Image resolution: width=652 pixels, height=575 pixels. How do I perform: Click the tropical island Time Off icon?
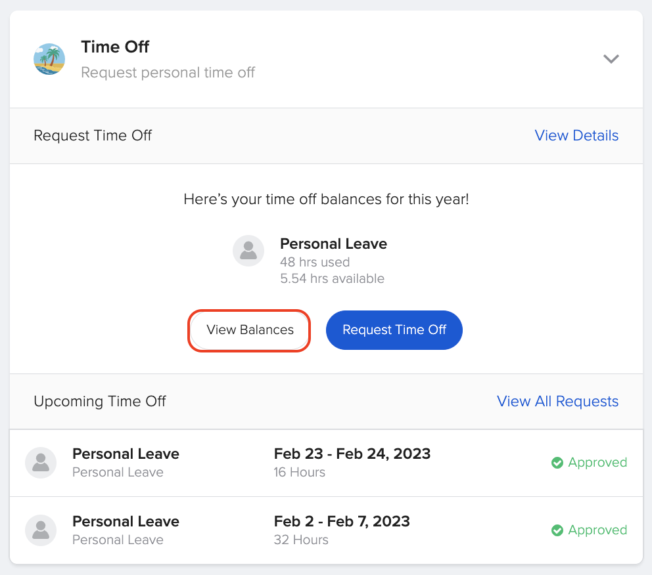point(49,58)
